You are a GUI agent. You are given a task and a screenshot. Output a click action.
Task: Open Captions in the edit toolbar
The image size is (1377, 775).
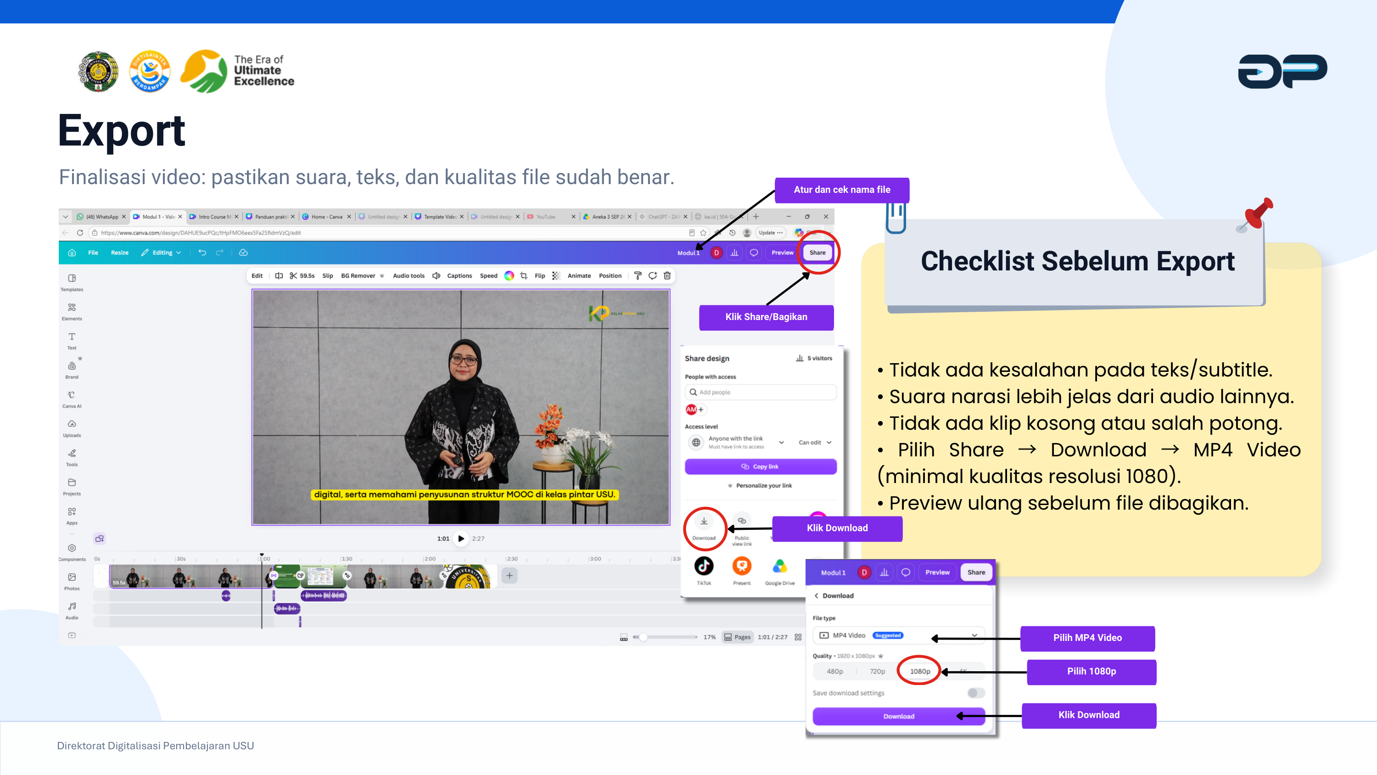coord(460,276)
